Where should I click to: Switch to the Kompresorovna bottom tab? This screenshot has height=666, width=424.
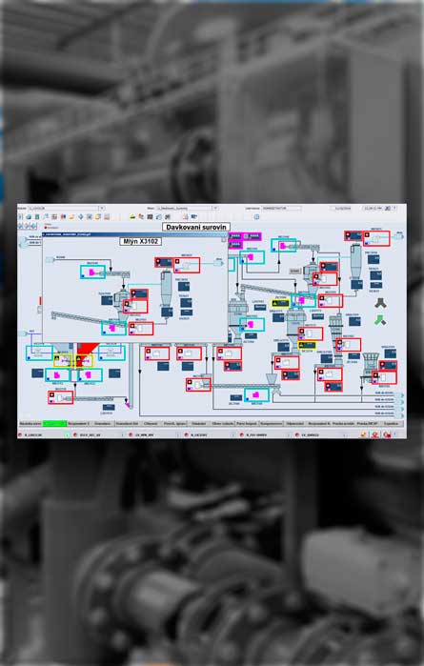coord(272,423)
